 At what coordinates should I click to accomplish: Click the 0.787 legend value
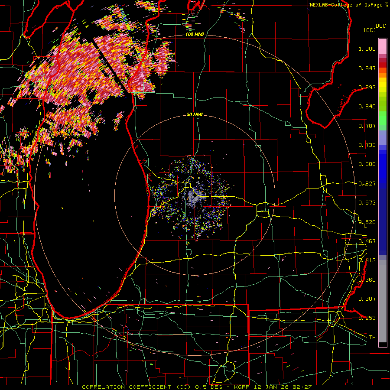(367, 126)
